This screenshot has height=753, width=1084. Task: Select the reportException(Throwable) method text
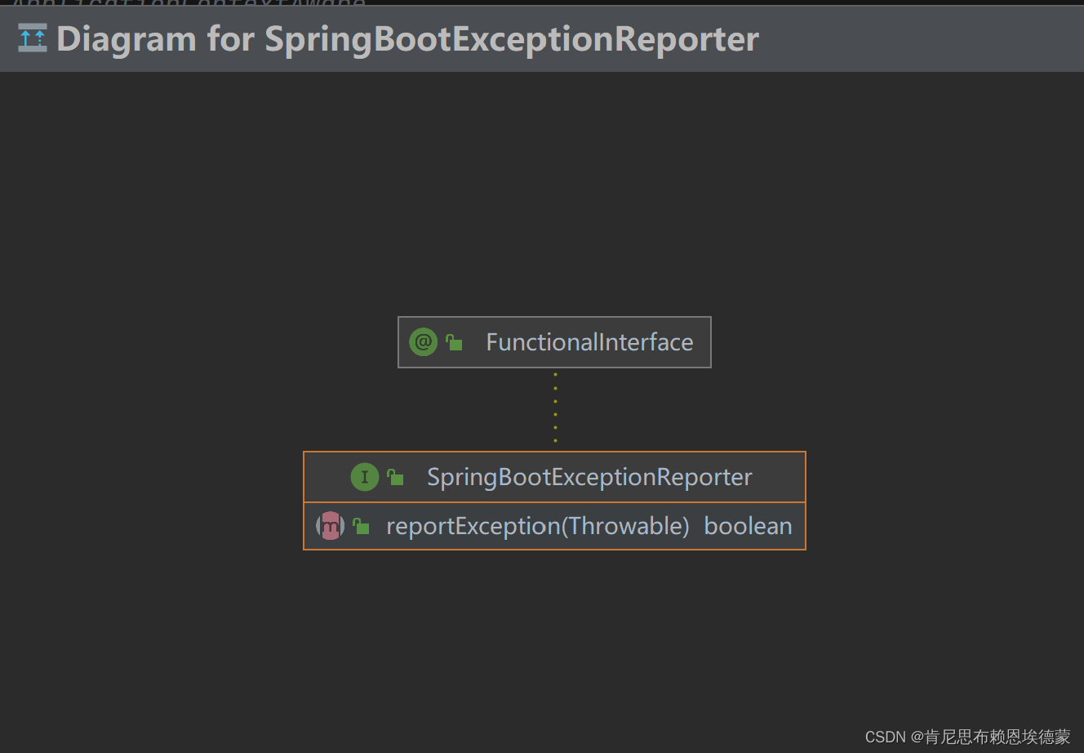(538, 526)
